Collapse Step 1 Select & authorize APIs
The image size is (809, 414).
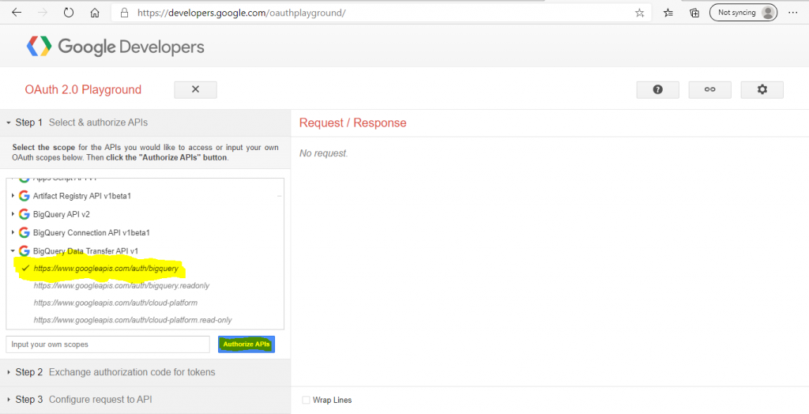[145, 123]
